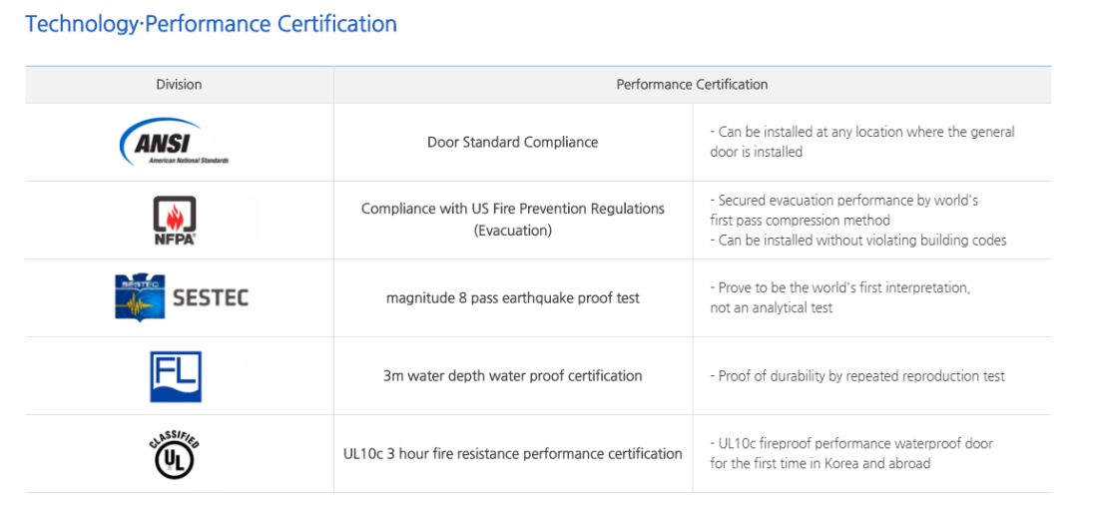Click the ANSI American National Standards logo

coord(174,142)
